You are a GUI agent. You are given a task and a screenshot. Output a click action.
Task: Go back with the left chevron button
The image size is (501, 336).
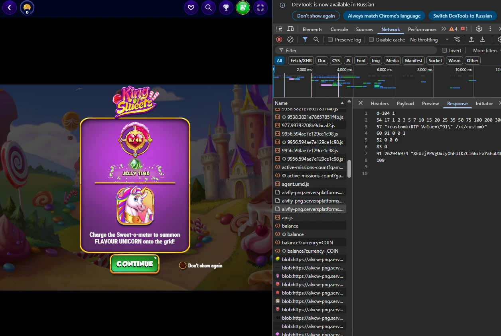pyautogui.click(x=9, y=7)
